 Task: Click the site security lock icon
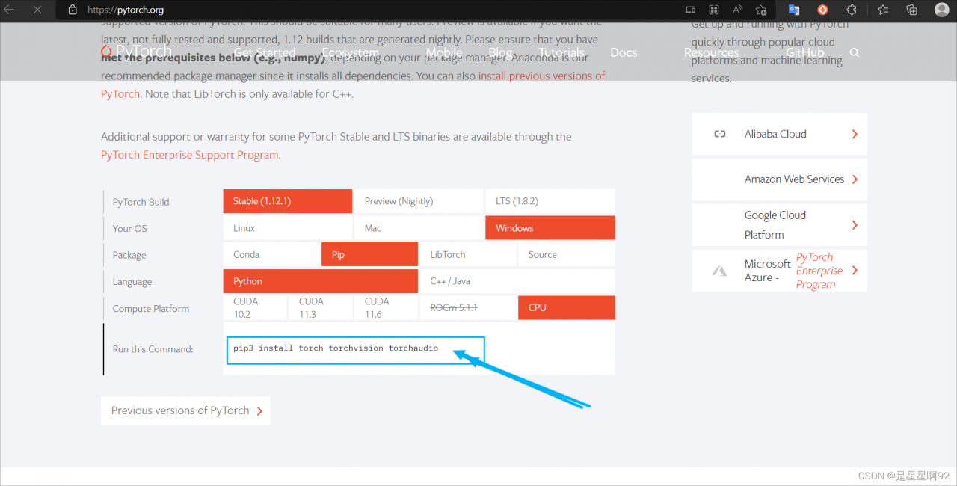coord(73,10)
